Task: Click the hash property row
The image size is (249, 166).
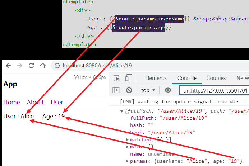Action: coord(142,125)
